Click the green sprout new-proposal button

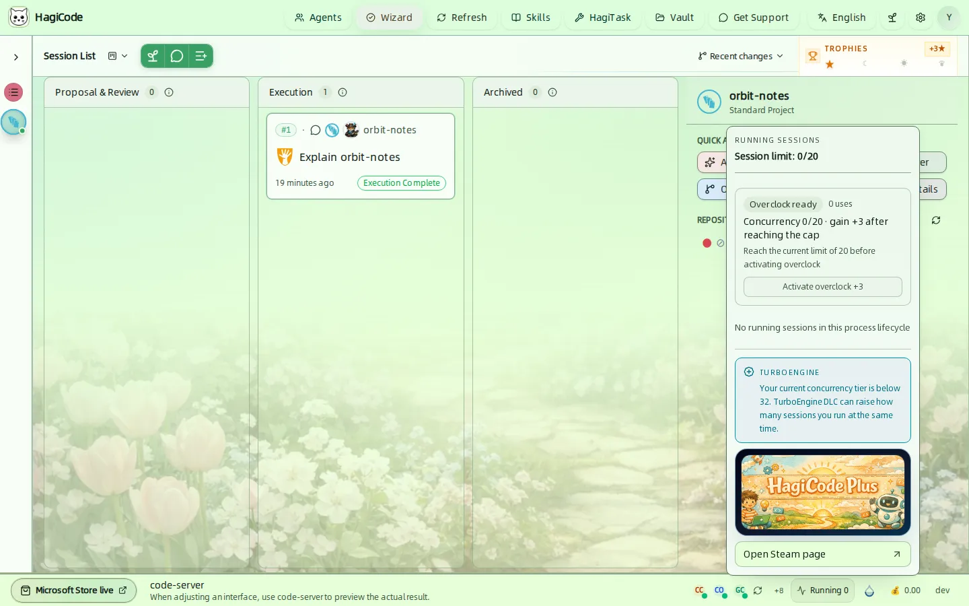click(x=153, y=56)
